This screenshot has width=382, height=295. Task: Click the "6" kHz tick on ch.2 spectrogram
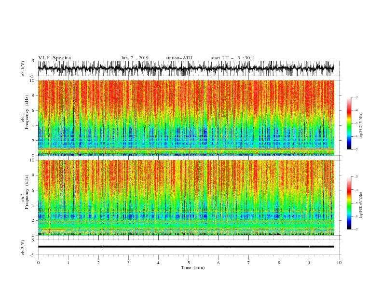pos(34,190)
